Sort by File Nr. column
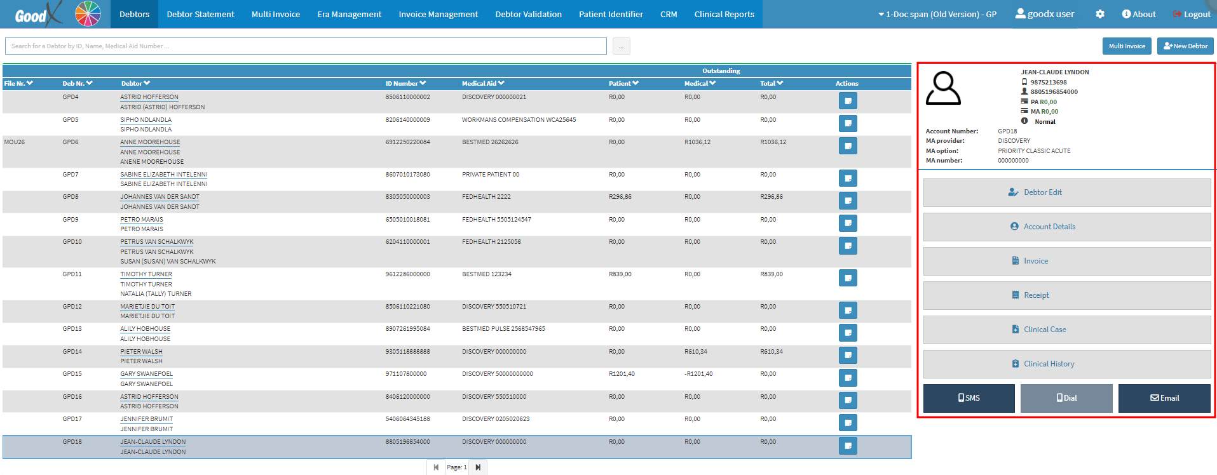 click(18, 83)
